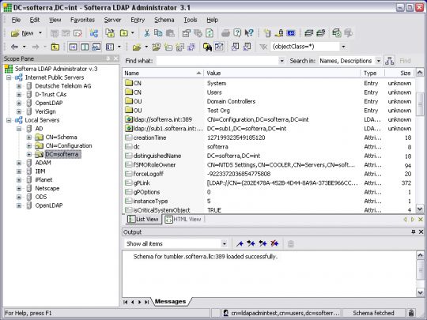Screen dimensions: 427x320
Task: Click the What's This arrow-question icon
Action: pos(249,33)
